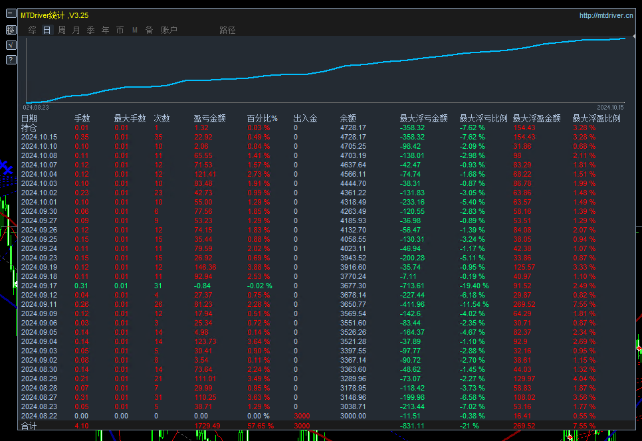Click the 日期 column header
The height and width of the screenshot is (441, 642).
pyautogui.click(x=29, y=119)
